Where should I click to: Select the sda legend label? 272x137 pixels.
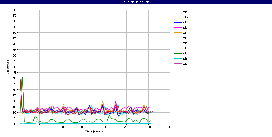[185, 48]
